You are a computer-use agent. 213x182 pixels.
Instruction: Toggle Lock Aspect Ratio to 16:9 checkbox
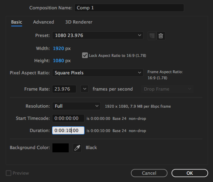coord(85,55)
